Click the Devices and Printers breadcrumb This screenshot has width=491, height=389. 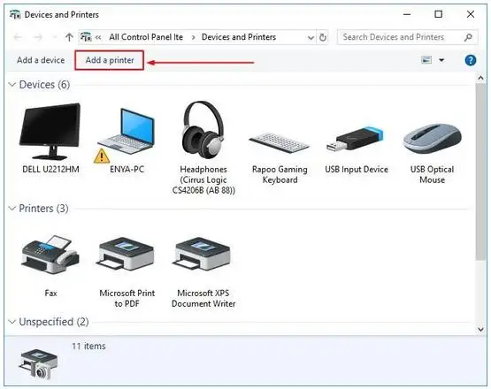coord(239,37)
